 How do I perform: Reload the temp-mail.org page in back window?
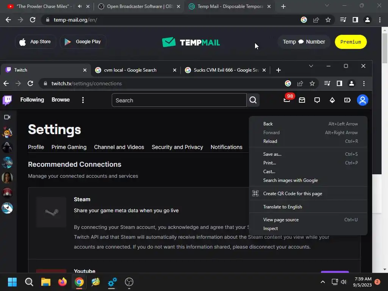point(33,20)
